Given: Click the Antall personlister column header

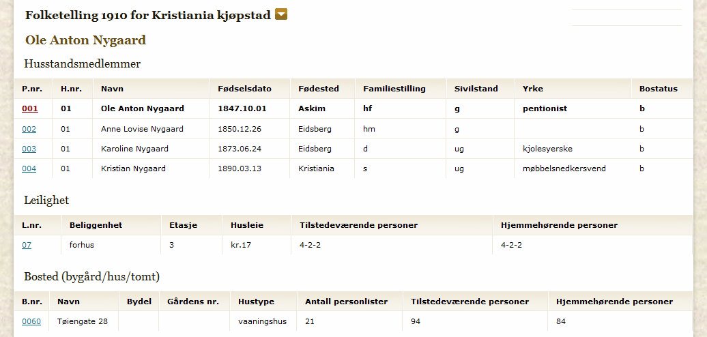Looking at the screenshot, I should (346, 302).
